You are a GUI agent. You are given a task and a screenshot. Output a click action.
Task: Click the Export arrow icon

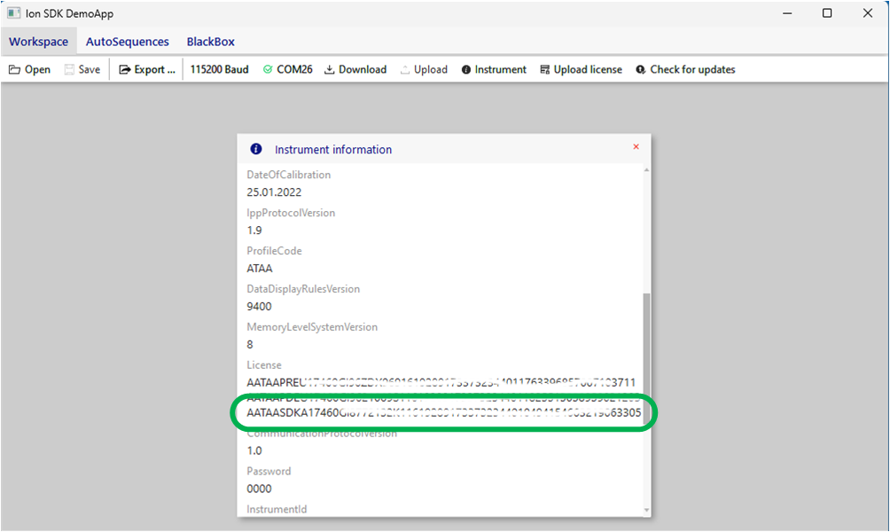click(125, 70)
